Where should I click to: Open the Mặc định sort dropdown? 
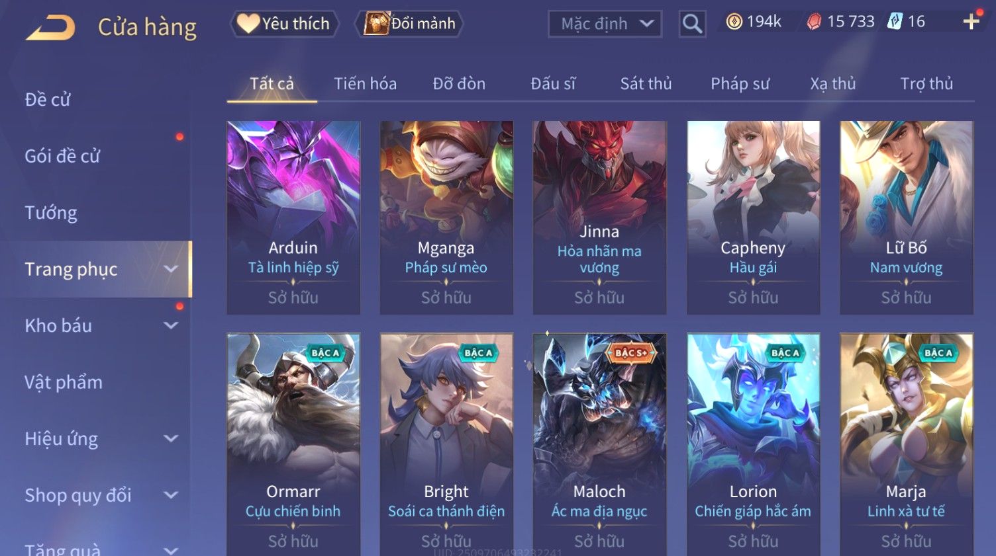point(605,24)
